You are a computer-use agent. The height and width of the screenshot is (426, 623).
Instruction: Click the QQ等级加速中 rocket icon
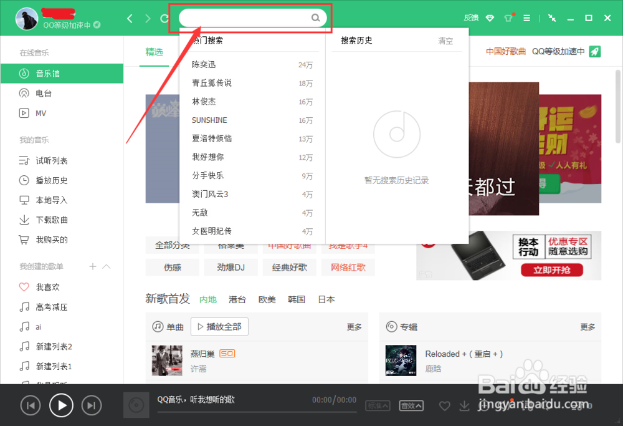595,51
